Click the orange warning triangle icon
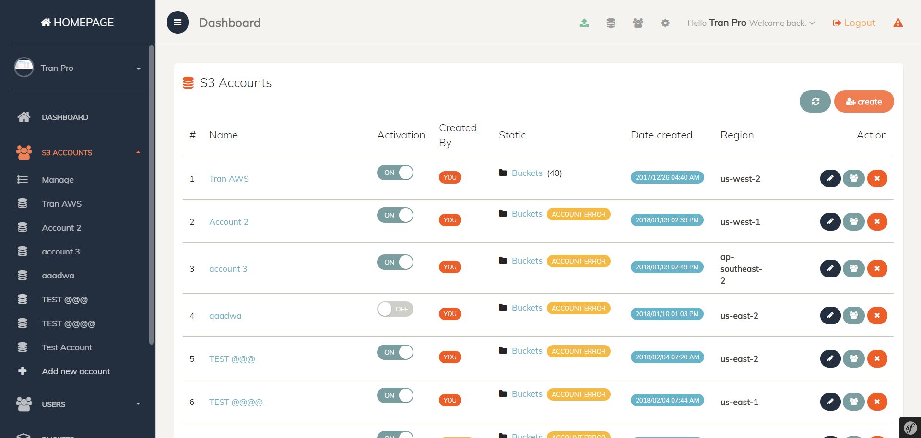 point(898,23)
